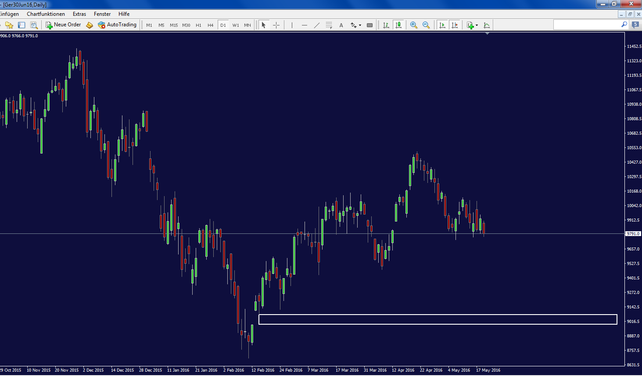Click the add indicators icon
642x376 pixels.
point(470,25)
